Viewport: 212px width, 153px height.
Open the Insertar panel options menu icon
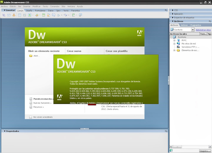click(x=166, y=10)
